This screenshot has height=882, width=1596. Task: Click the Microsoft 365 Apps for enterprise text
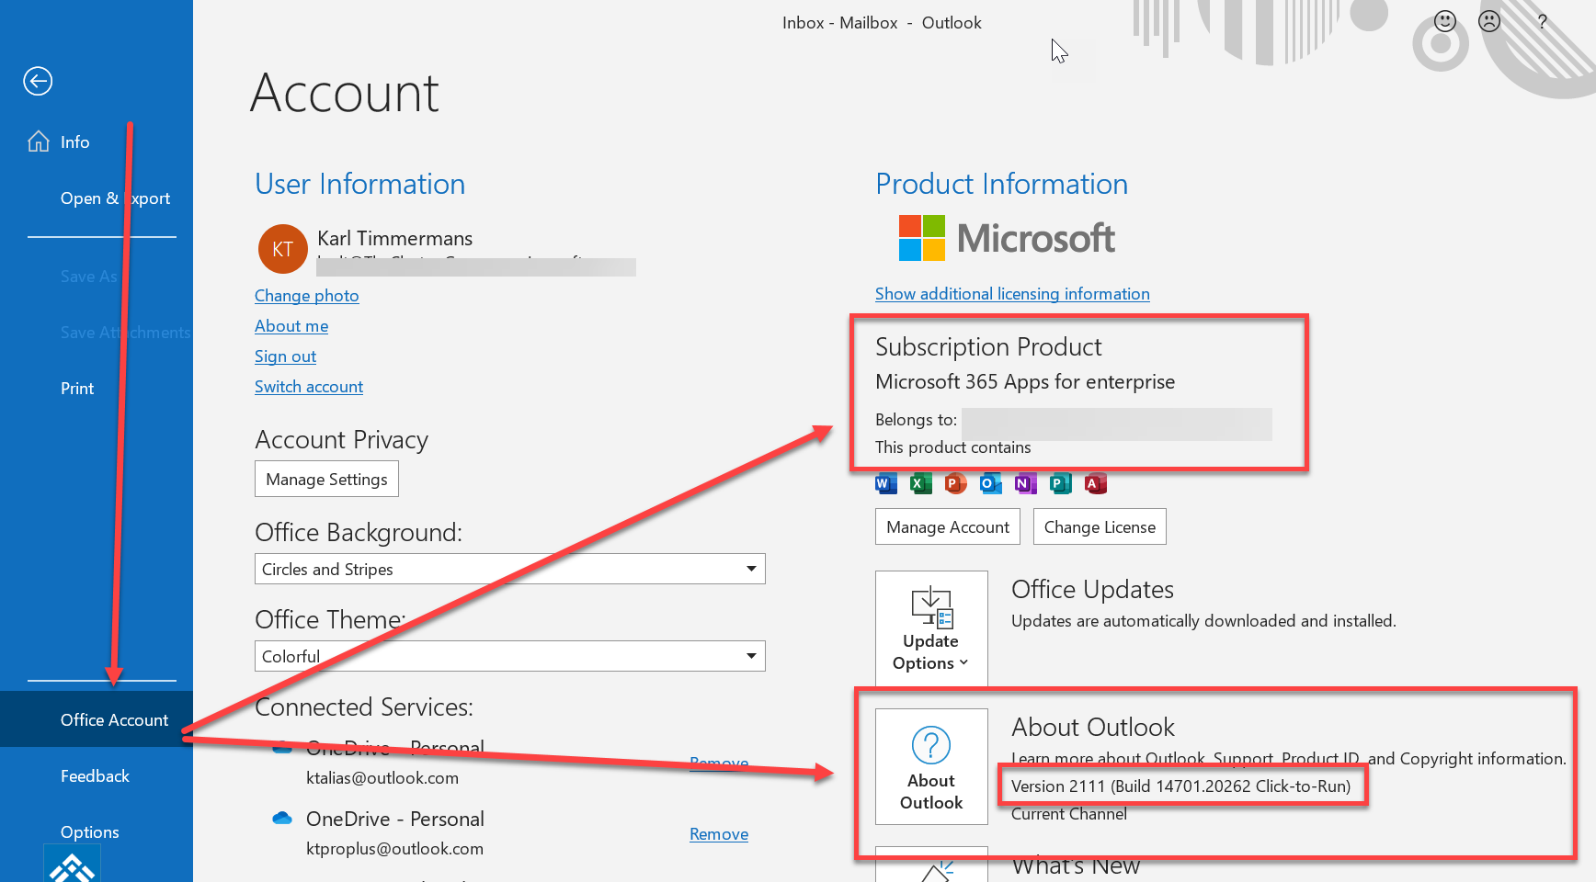pyautogui.click(x=1025, y=381)
